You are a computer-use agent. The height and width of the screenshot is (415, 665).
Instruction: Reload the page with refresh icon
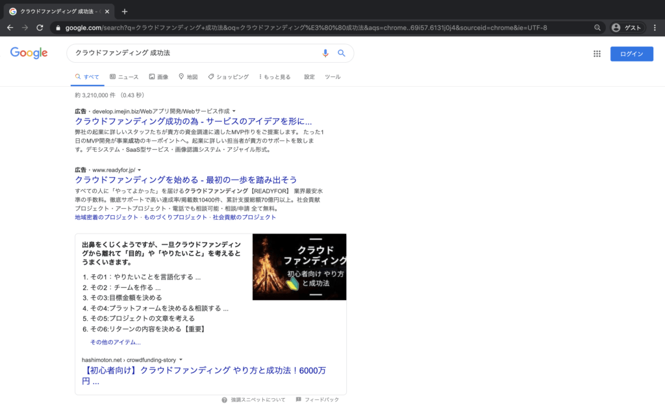click(40, 27)
